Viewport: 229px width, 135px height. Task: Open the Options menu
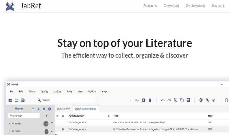point(92,92)
